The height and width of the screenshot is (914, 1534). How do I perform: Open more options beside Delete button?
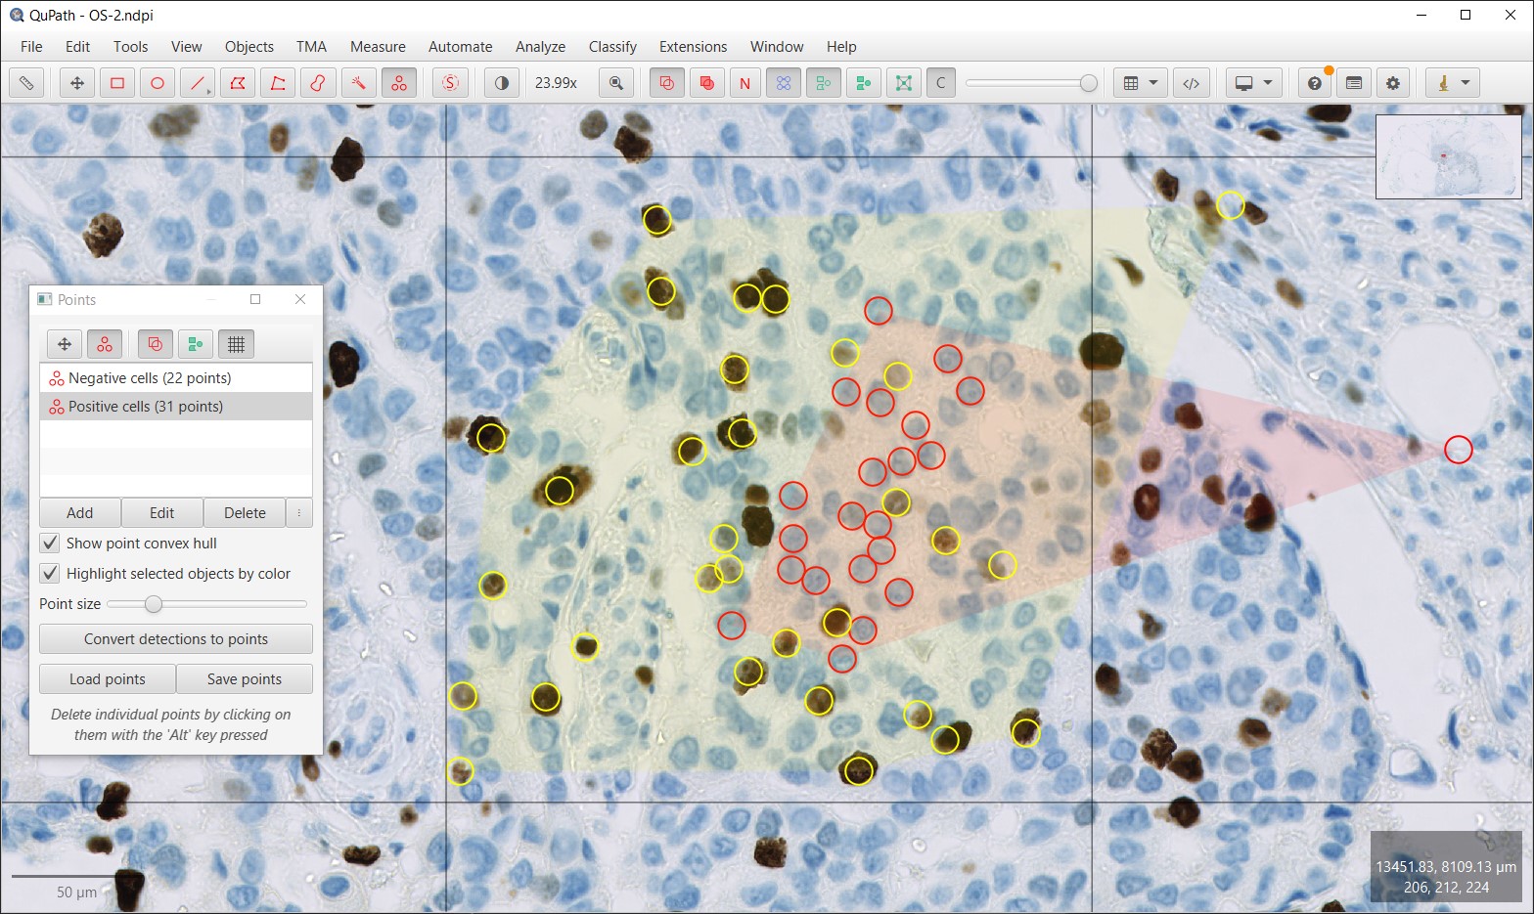tap(299, 513)
